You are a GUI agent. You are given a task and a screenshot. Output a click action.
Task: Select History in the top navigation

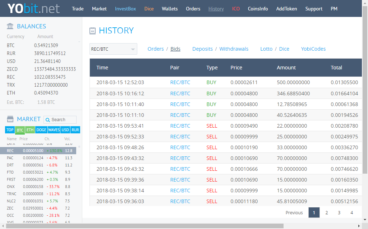tap(216, 9)
